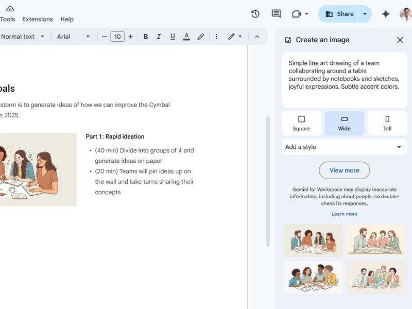This screenshot has height=309, width=412.
Task: Open more toolbar options three dots
Action: click(x=216, y=37)
